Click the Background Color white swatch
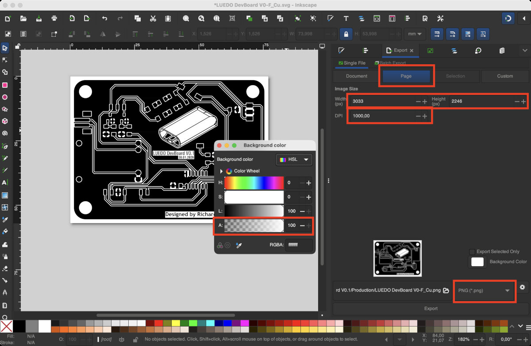Image resolution: width=531 pixels, height=346 pixels. (477, 262)
